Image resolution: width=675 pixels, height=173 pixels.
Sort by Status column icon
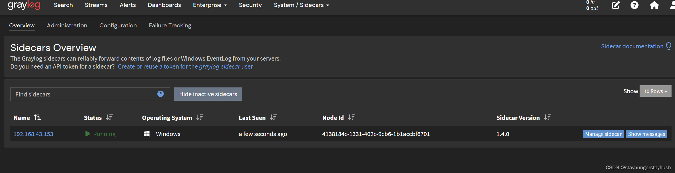pos(109,117)
